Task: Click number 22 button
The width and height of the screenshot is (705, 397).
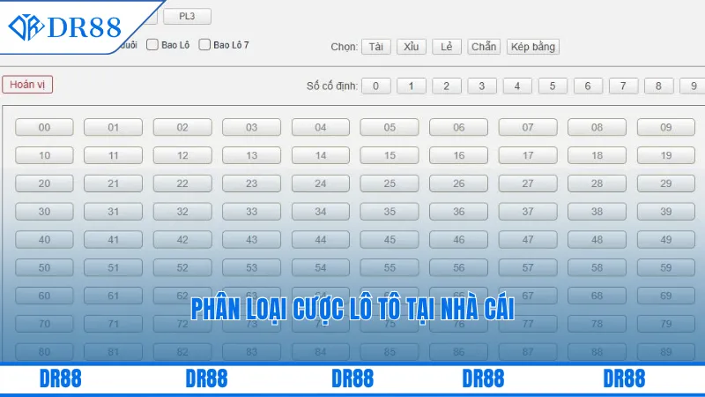Action: coord(182,184)
